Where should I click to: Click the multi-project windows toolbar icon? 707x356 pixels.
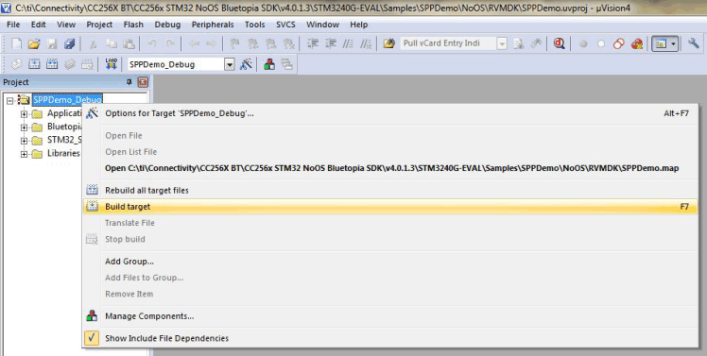(286, 64)
